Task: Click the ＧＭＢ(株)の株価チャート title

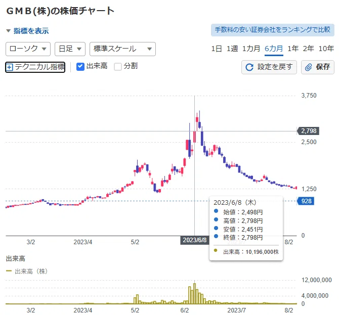Action: [x=60, y=11]
